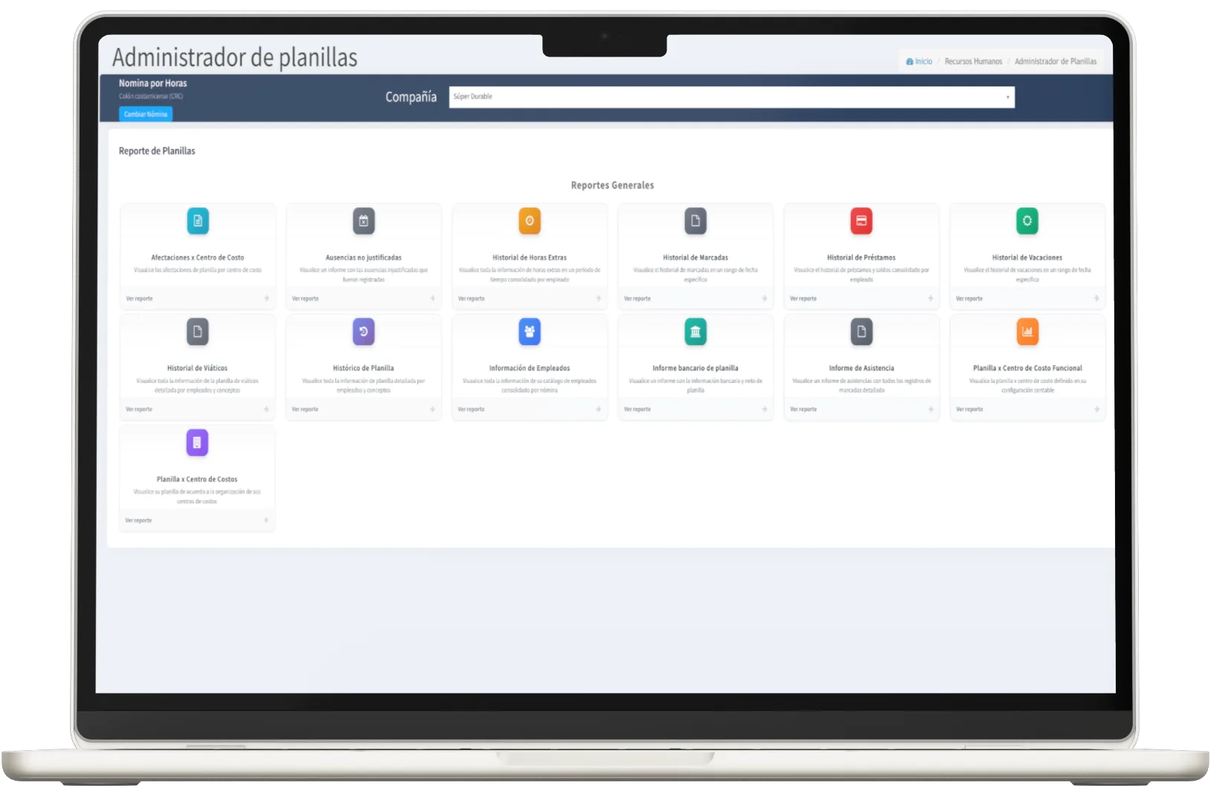Click the blue Información de Empleados icon
Screen dimensions: 1211x794
pyautogui.click(x=530, y=332)
